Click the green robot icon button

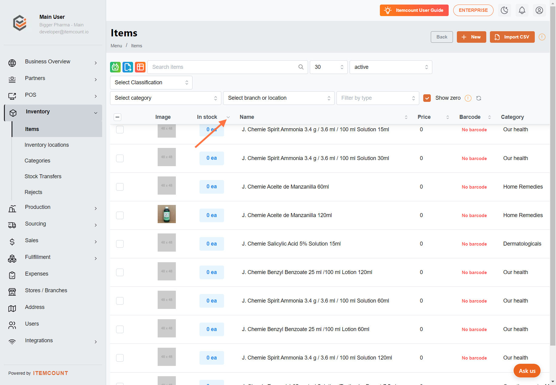[x=115, y=67]
